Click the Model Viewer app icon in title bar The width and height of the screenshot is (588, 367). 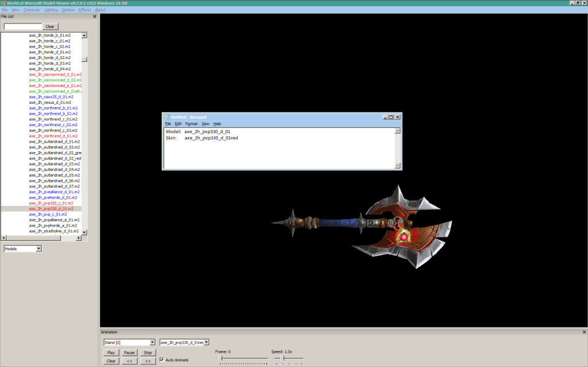[x=3, y=3]
